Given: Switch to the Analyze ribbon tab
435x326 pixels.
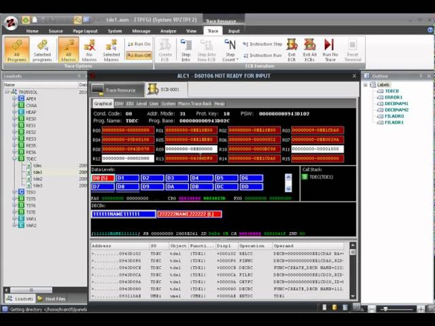Looking at the screenshot, I should click(x=168, y=31).
